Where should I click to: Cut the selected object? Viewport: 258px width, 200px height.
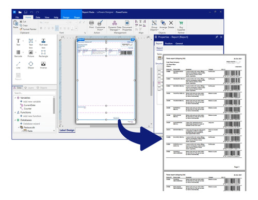(x=23, y=22)
